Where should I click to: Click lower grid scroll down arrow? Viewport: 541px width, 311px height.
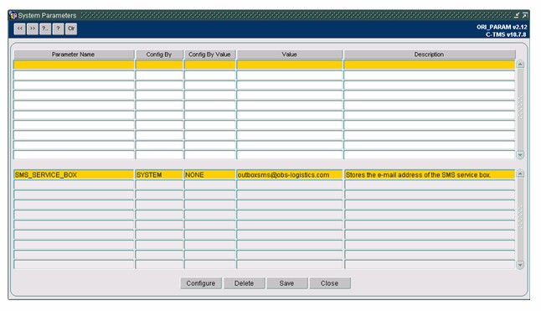coord(520,265)
